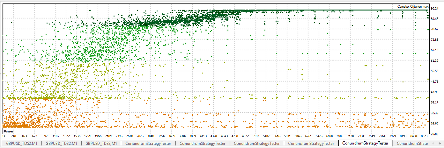Click pass number 4328 on the x-axis
This screenshot has width=444, height=148.
pos(214,136)
